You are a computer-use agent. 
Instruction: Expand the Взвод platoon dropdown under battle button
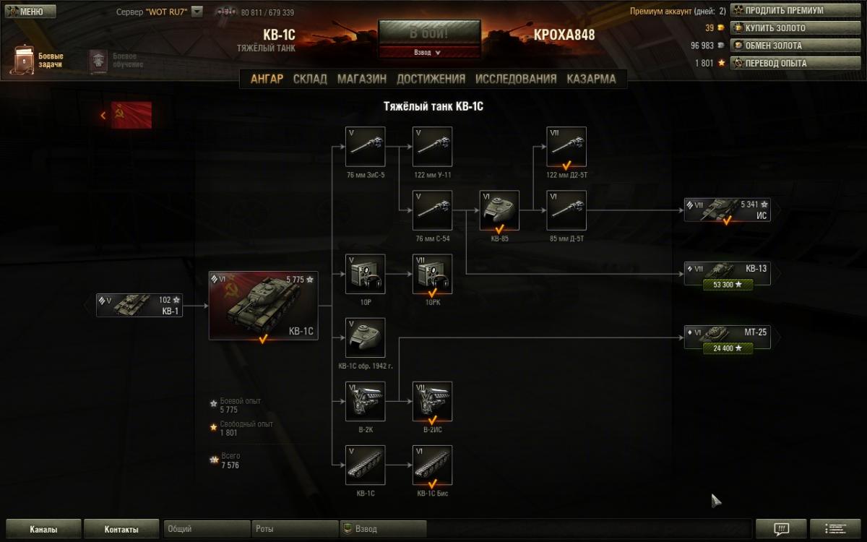coord(429,52)
